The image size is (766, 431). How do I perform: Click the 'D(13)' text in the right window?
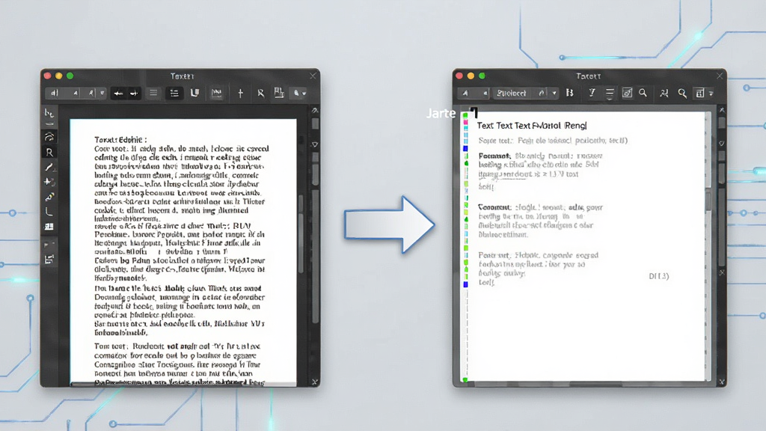click(659, 276)
